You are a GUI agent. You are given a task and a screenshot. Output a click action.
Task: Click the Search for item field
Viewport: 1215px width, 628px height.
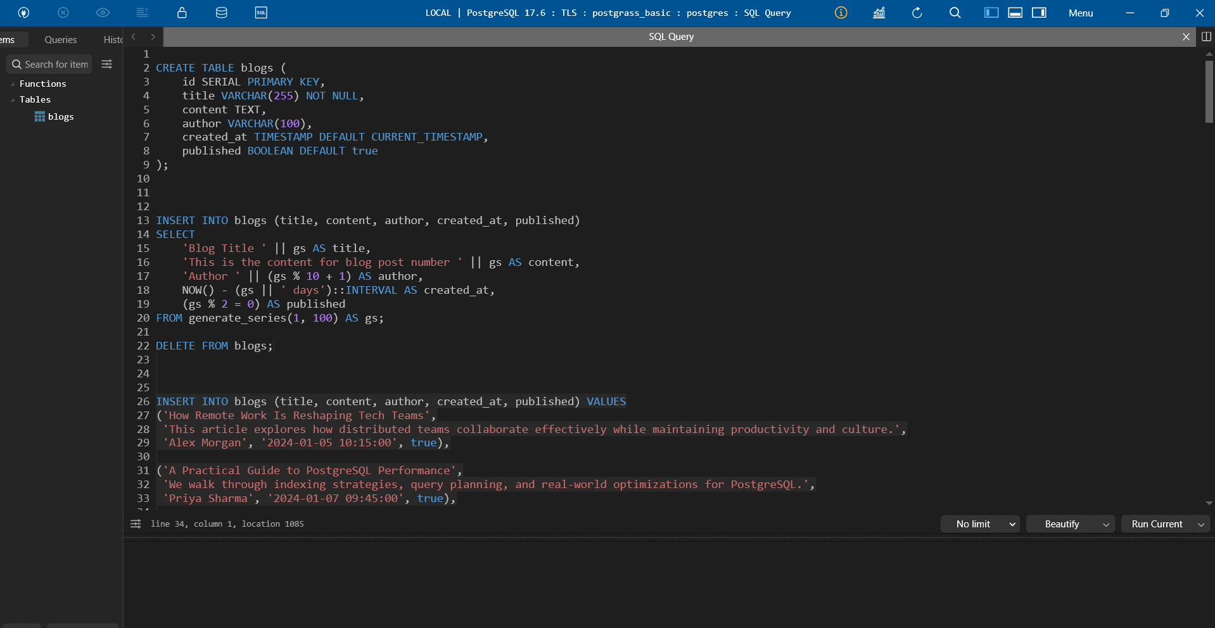pos(48,64)
